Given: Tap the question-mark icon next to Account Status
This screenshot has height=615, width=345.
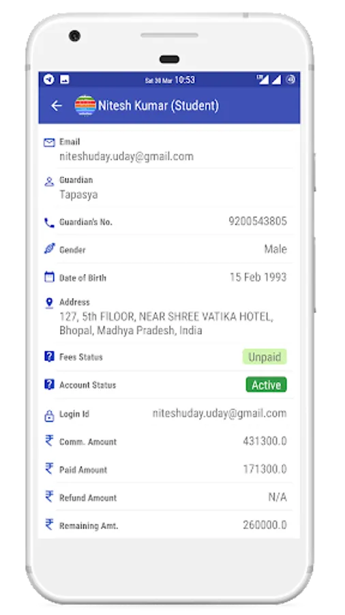Looking at the screenshot, I should [49, 384].
